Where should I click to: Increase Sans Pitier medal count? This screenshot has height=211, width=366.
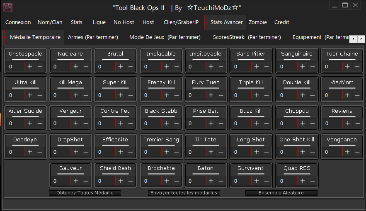pyautogui.click(x=257, y=66)
